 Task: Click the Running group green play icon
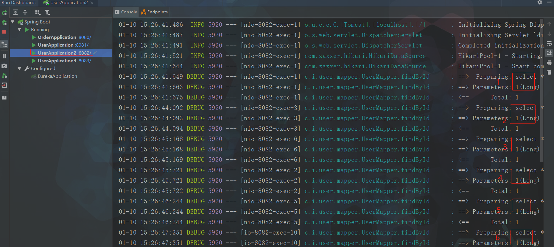point(27,30)
